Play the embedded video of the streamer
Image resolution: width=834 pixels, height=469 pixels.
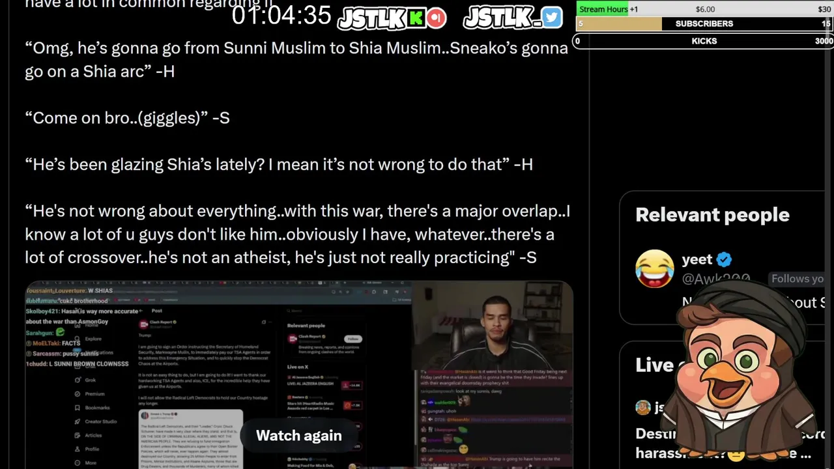click(x=298, y=375)
